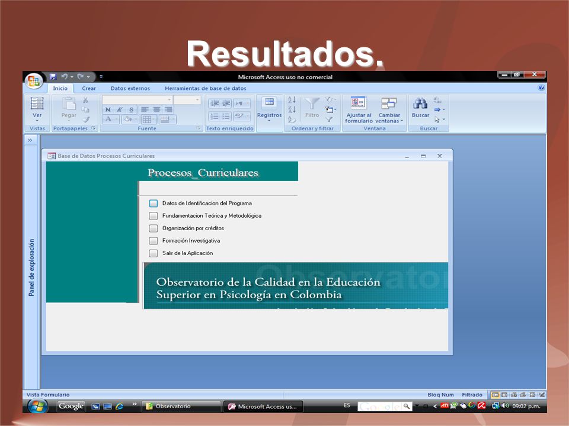This screenshot has height=426, width=569.
Task: Increase list indent level
Action: pyautogui.click(x=226, y=104)
